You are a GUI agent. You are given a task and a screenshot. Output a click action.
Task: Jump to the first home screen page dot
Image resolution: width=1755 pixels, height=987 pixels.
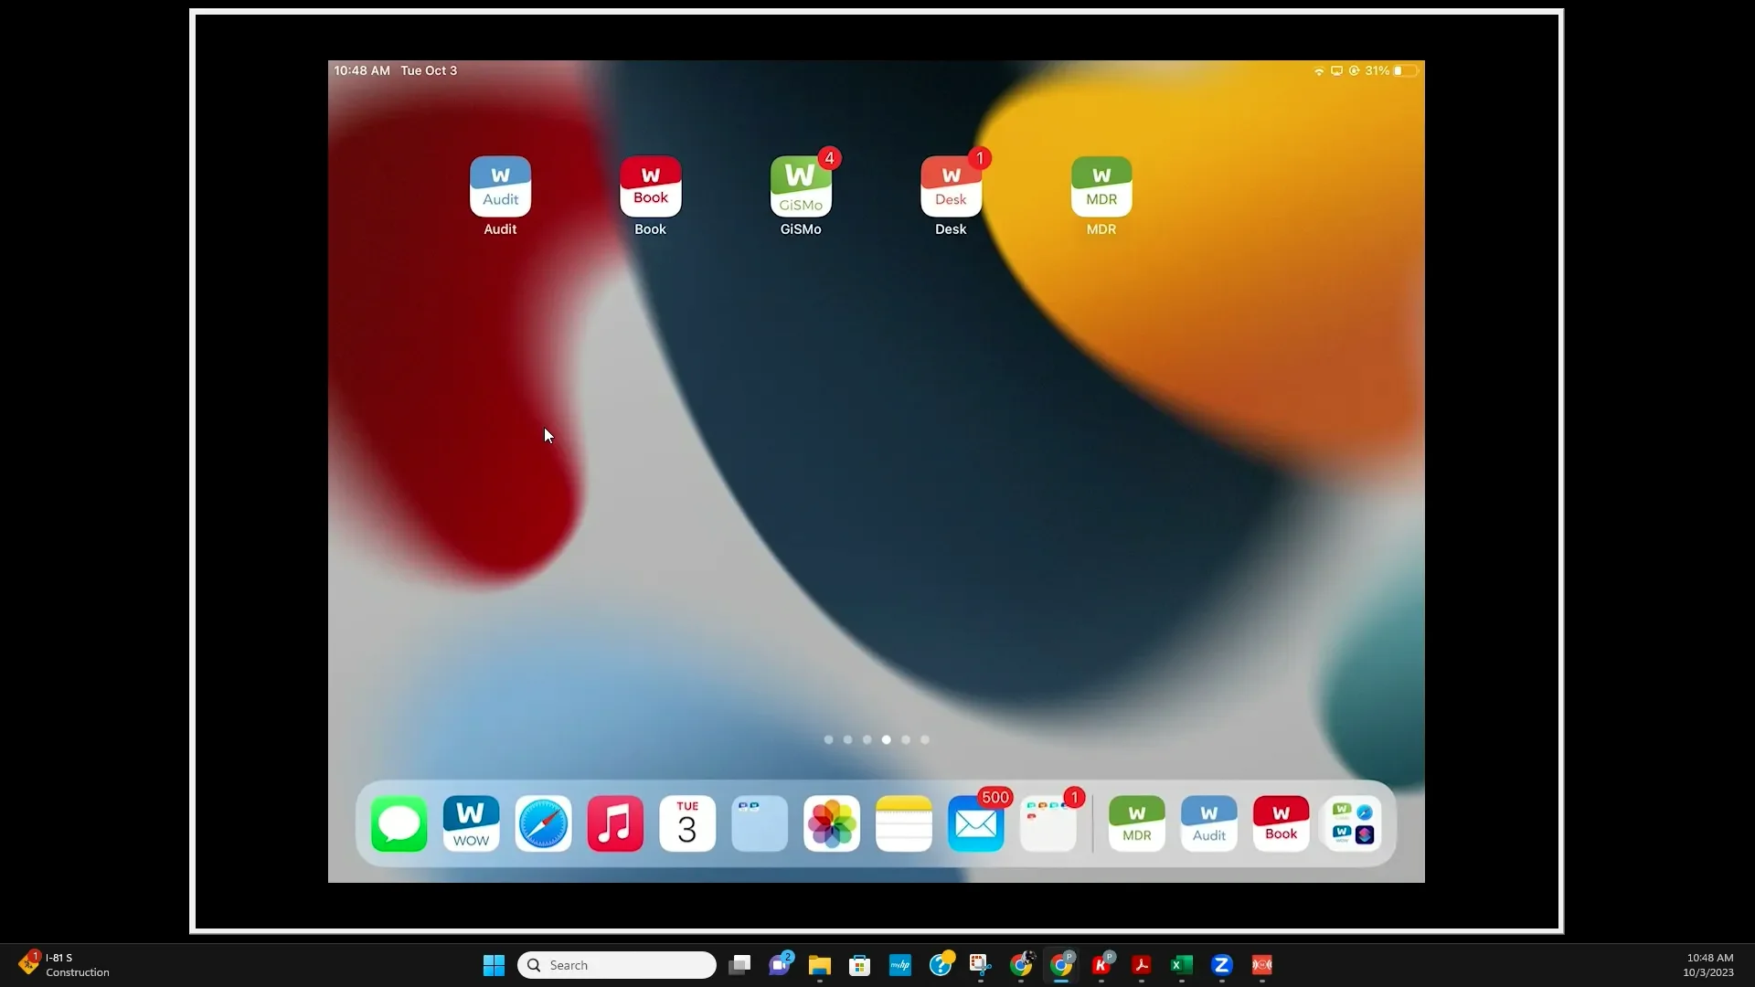pyautogui.click(x=828, y=739)
